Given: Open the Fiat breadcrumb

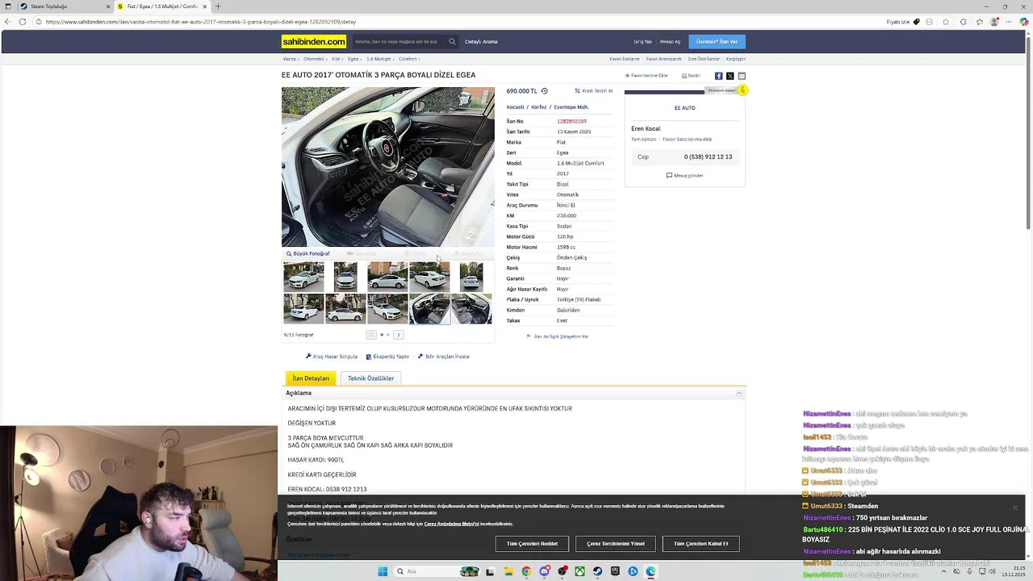Looking at the screenshot, I should 336,59.
